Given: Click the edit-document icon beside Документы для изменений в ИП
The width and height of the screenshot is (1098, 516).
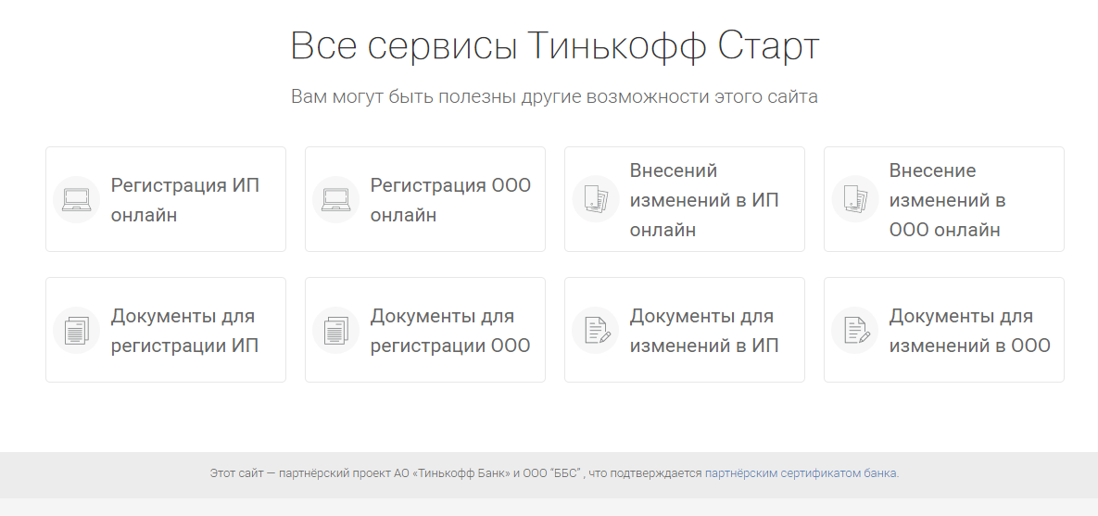Looking at the screenshot, I should point(596,331).
